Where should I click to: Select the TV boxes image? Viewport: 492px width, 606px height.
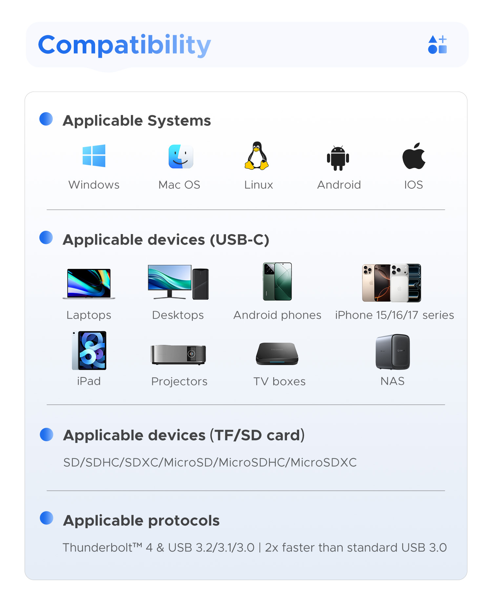[277, 354]
